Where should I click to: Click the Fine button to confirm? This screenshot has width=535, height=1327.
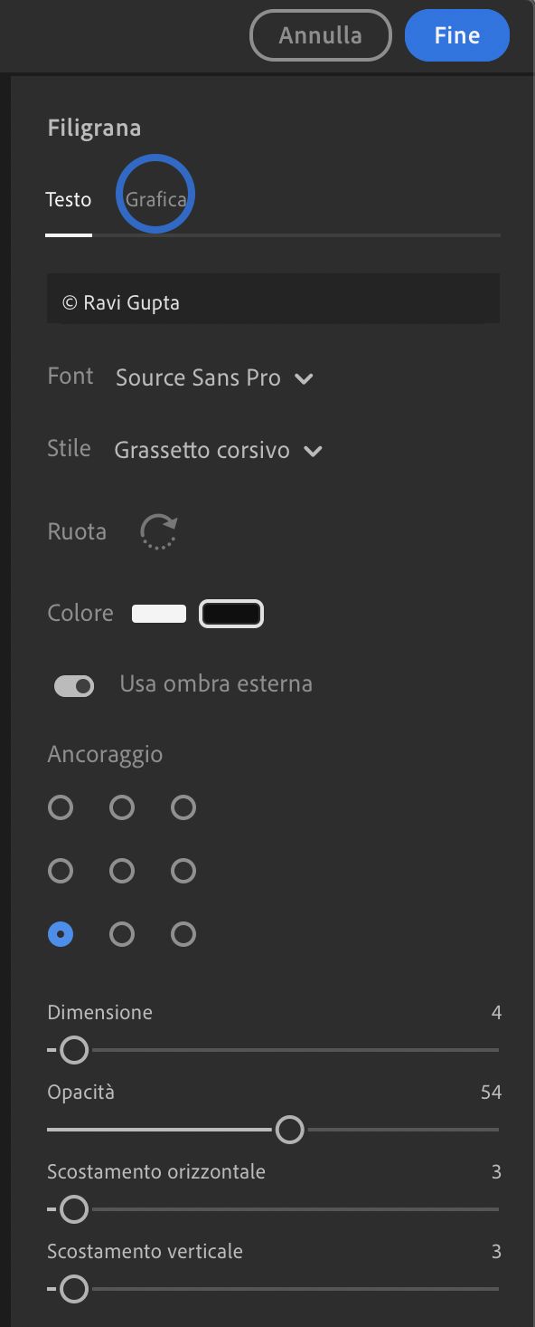pos(456,35)
